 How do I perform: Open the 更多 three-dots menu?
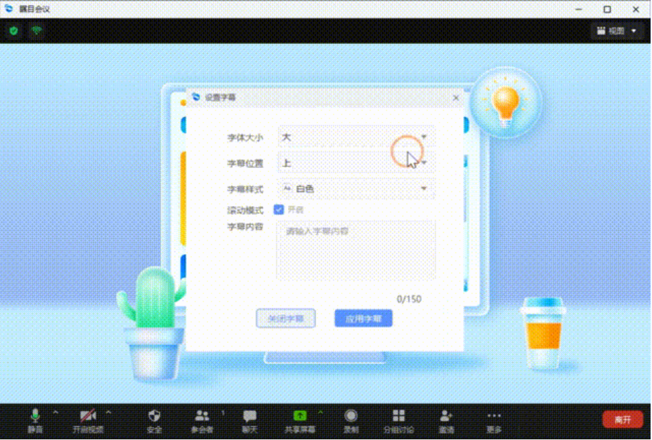tap(493, 415)
